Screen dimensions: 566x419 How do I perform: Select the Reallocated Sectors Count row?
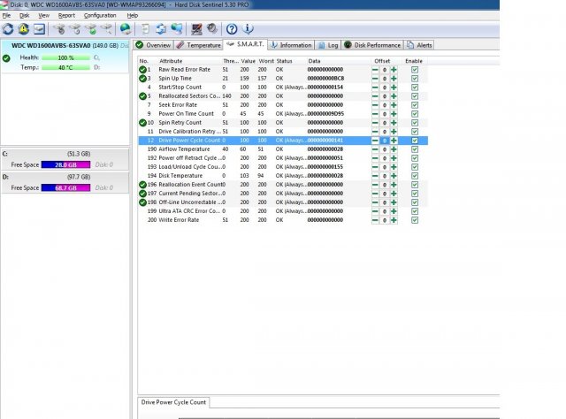pos(185,95)
